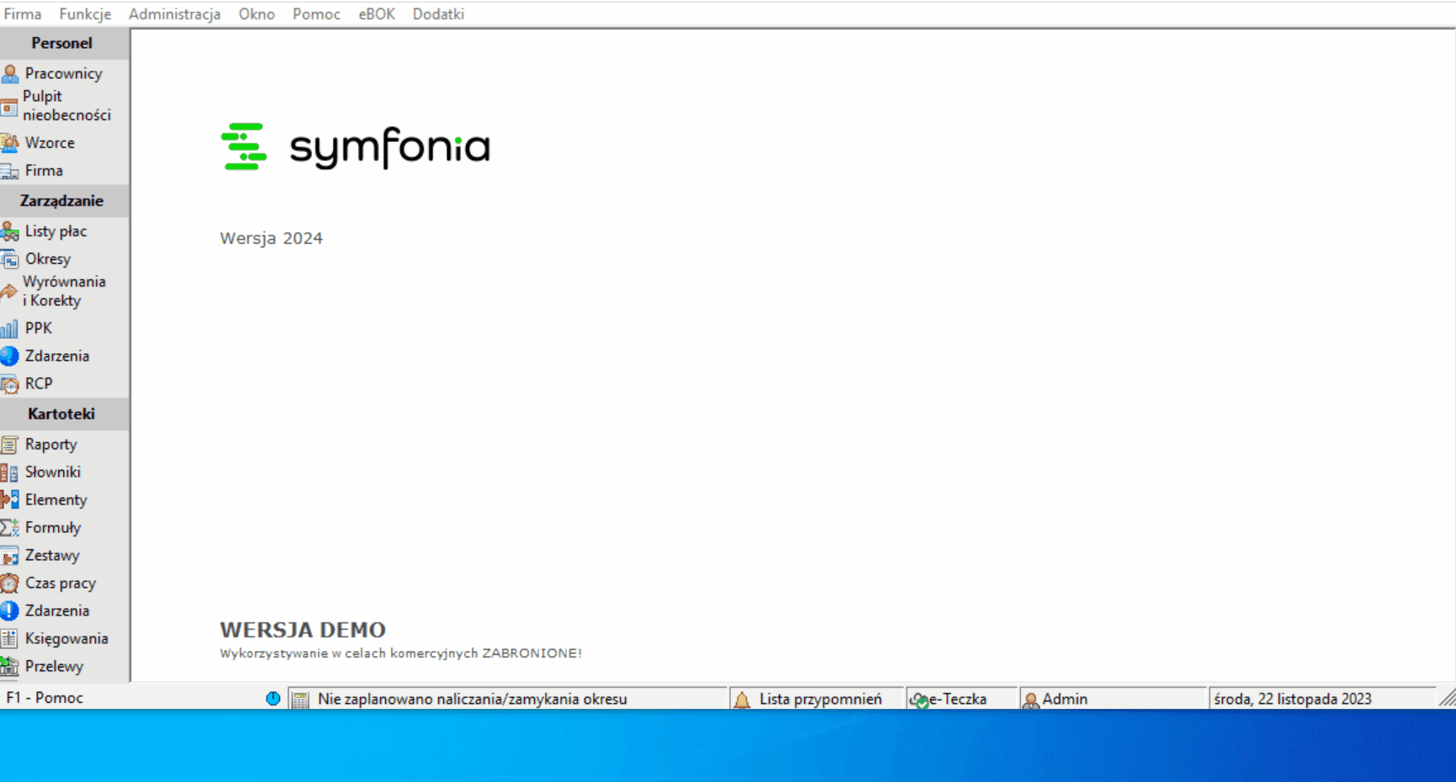Click the e-Teczka label in status bar
This screenshot has width=1456, height=782.
click(x=958, y=699)
